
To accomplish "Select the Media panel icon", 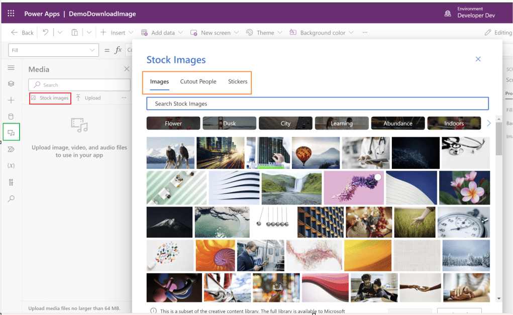I will coord(11,132).
